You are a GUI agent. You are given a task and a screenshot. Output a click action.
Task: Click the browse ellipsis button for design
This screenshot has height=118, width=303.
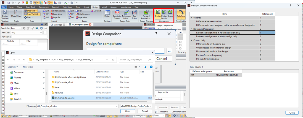pos(169,50)
